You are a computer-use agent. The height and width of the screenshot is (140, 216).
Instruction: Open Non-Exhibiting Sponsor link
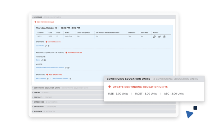pyautogui.click(x=60, y=79)
